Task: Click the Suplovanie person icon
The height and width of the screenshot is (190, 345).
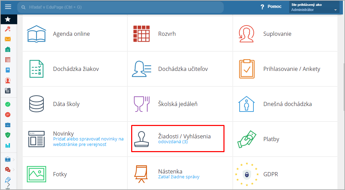Action: (x=247, y=34)
